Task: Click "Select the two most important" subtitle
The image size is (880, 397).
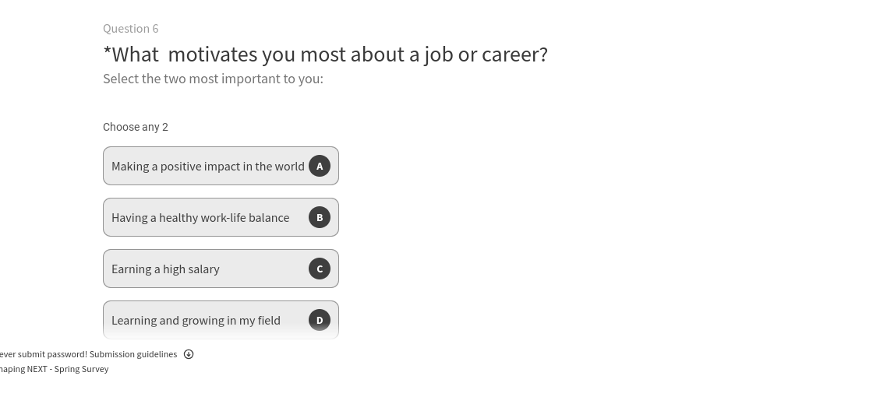Action: pyautogui.click(x=213, y=79)
